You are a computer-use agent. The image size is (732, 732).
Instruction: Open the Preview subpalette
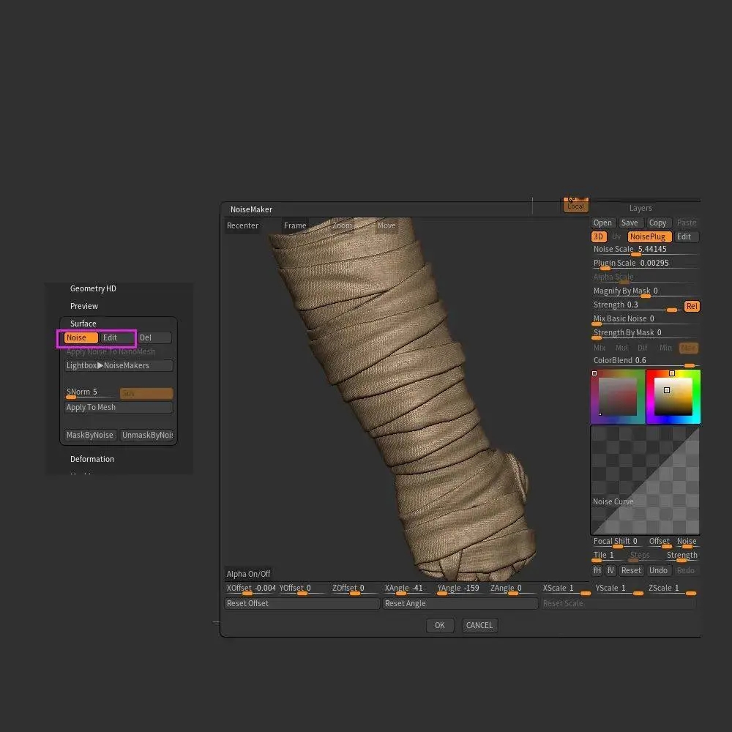point(84,306)
